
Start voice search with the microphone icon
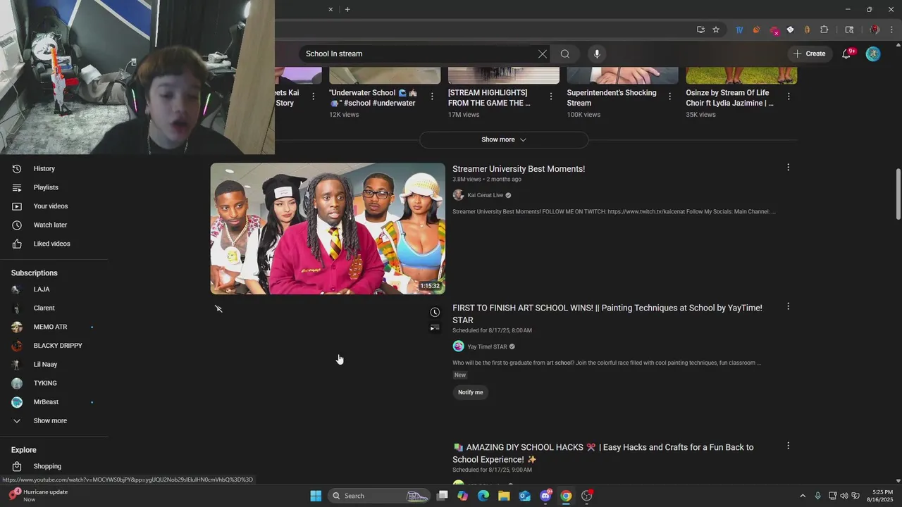597,54
